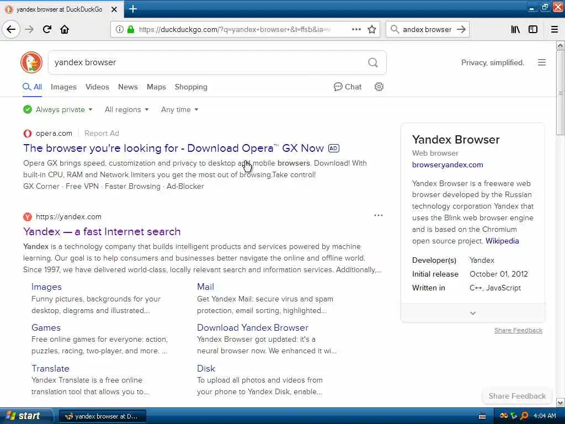The width and height of the screenshot is (565, 424).
Task: Show site information icon in address bar
Action: point(120,30)
